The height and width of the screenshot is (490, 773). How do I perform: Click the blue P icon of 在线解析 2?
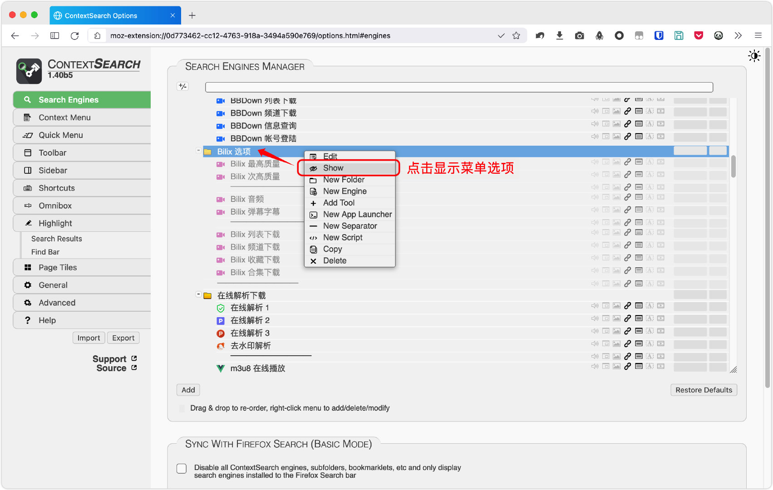221,321
